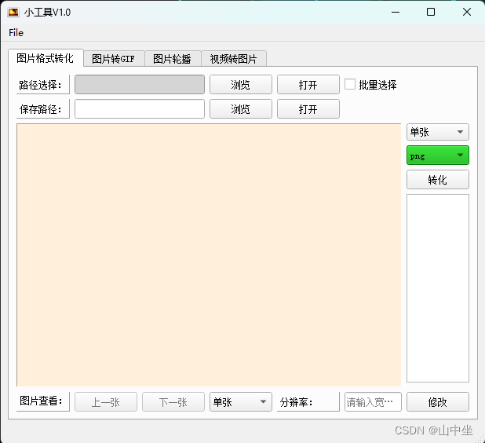Click the 转化 convert button
Screen dimensions: 485x443
coord(437,180)
